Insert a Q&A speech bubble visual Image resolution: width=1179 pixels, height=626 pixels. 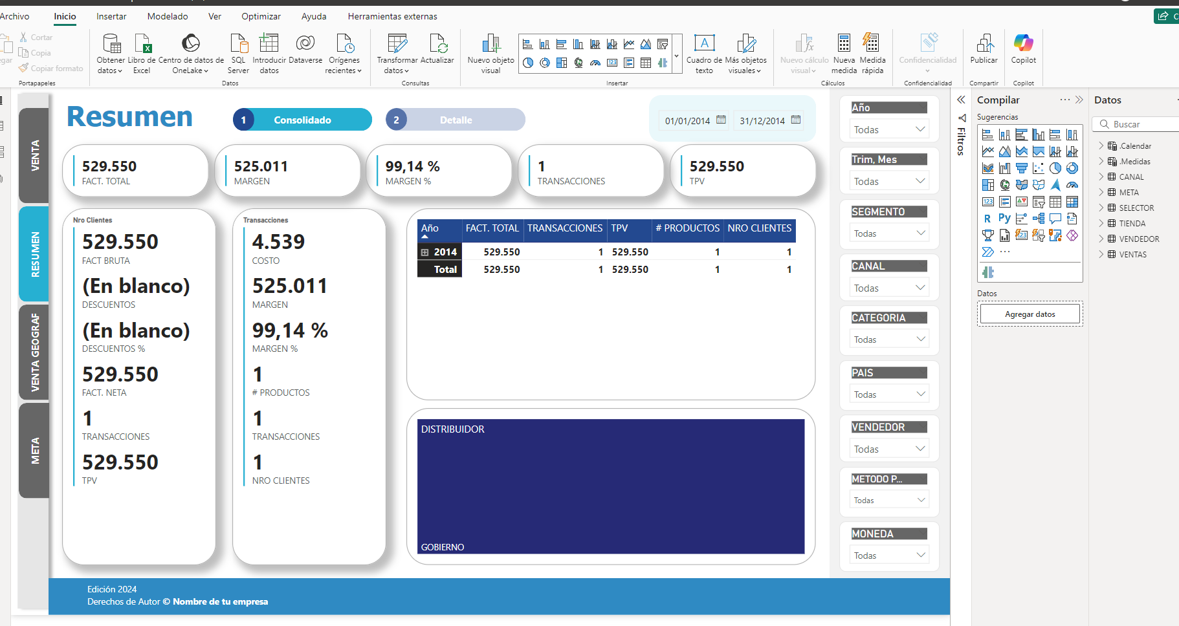pyautogui.click(x=1055, y=219)
